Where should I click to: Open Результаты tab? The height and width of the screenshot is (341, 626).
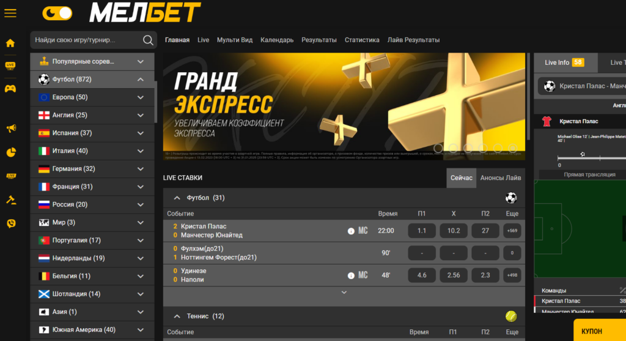(x=319, y=40)
